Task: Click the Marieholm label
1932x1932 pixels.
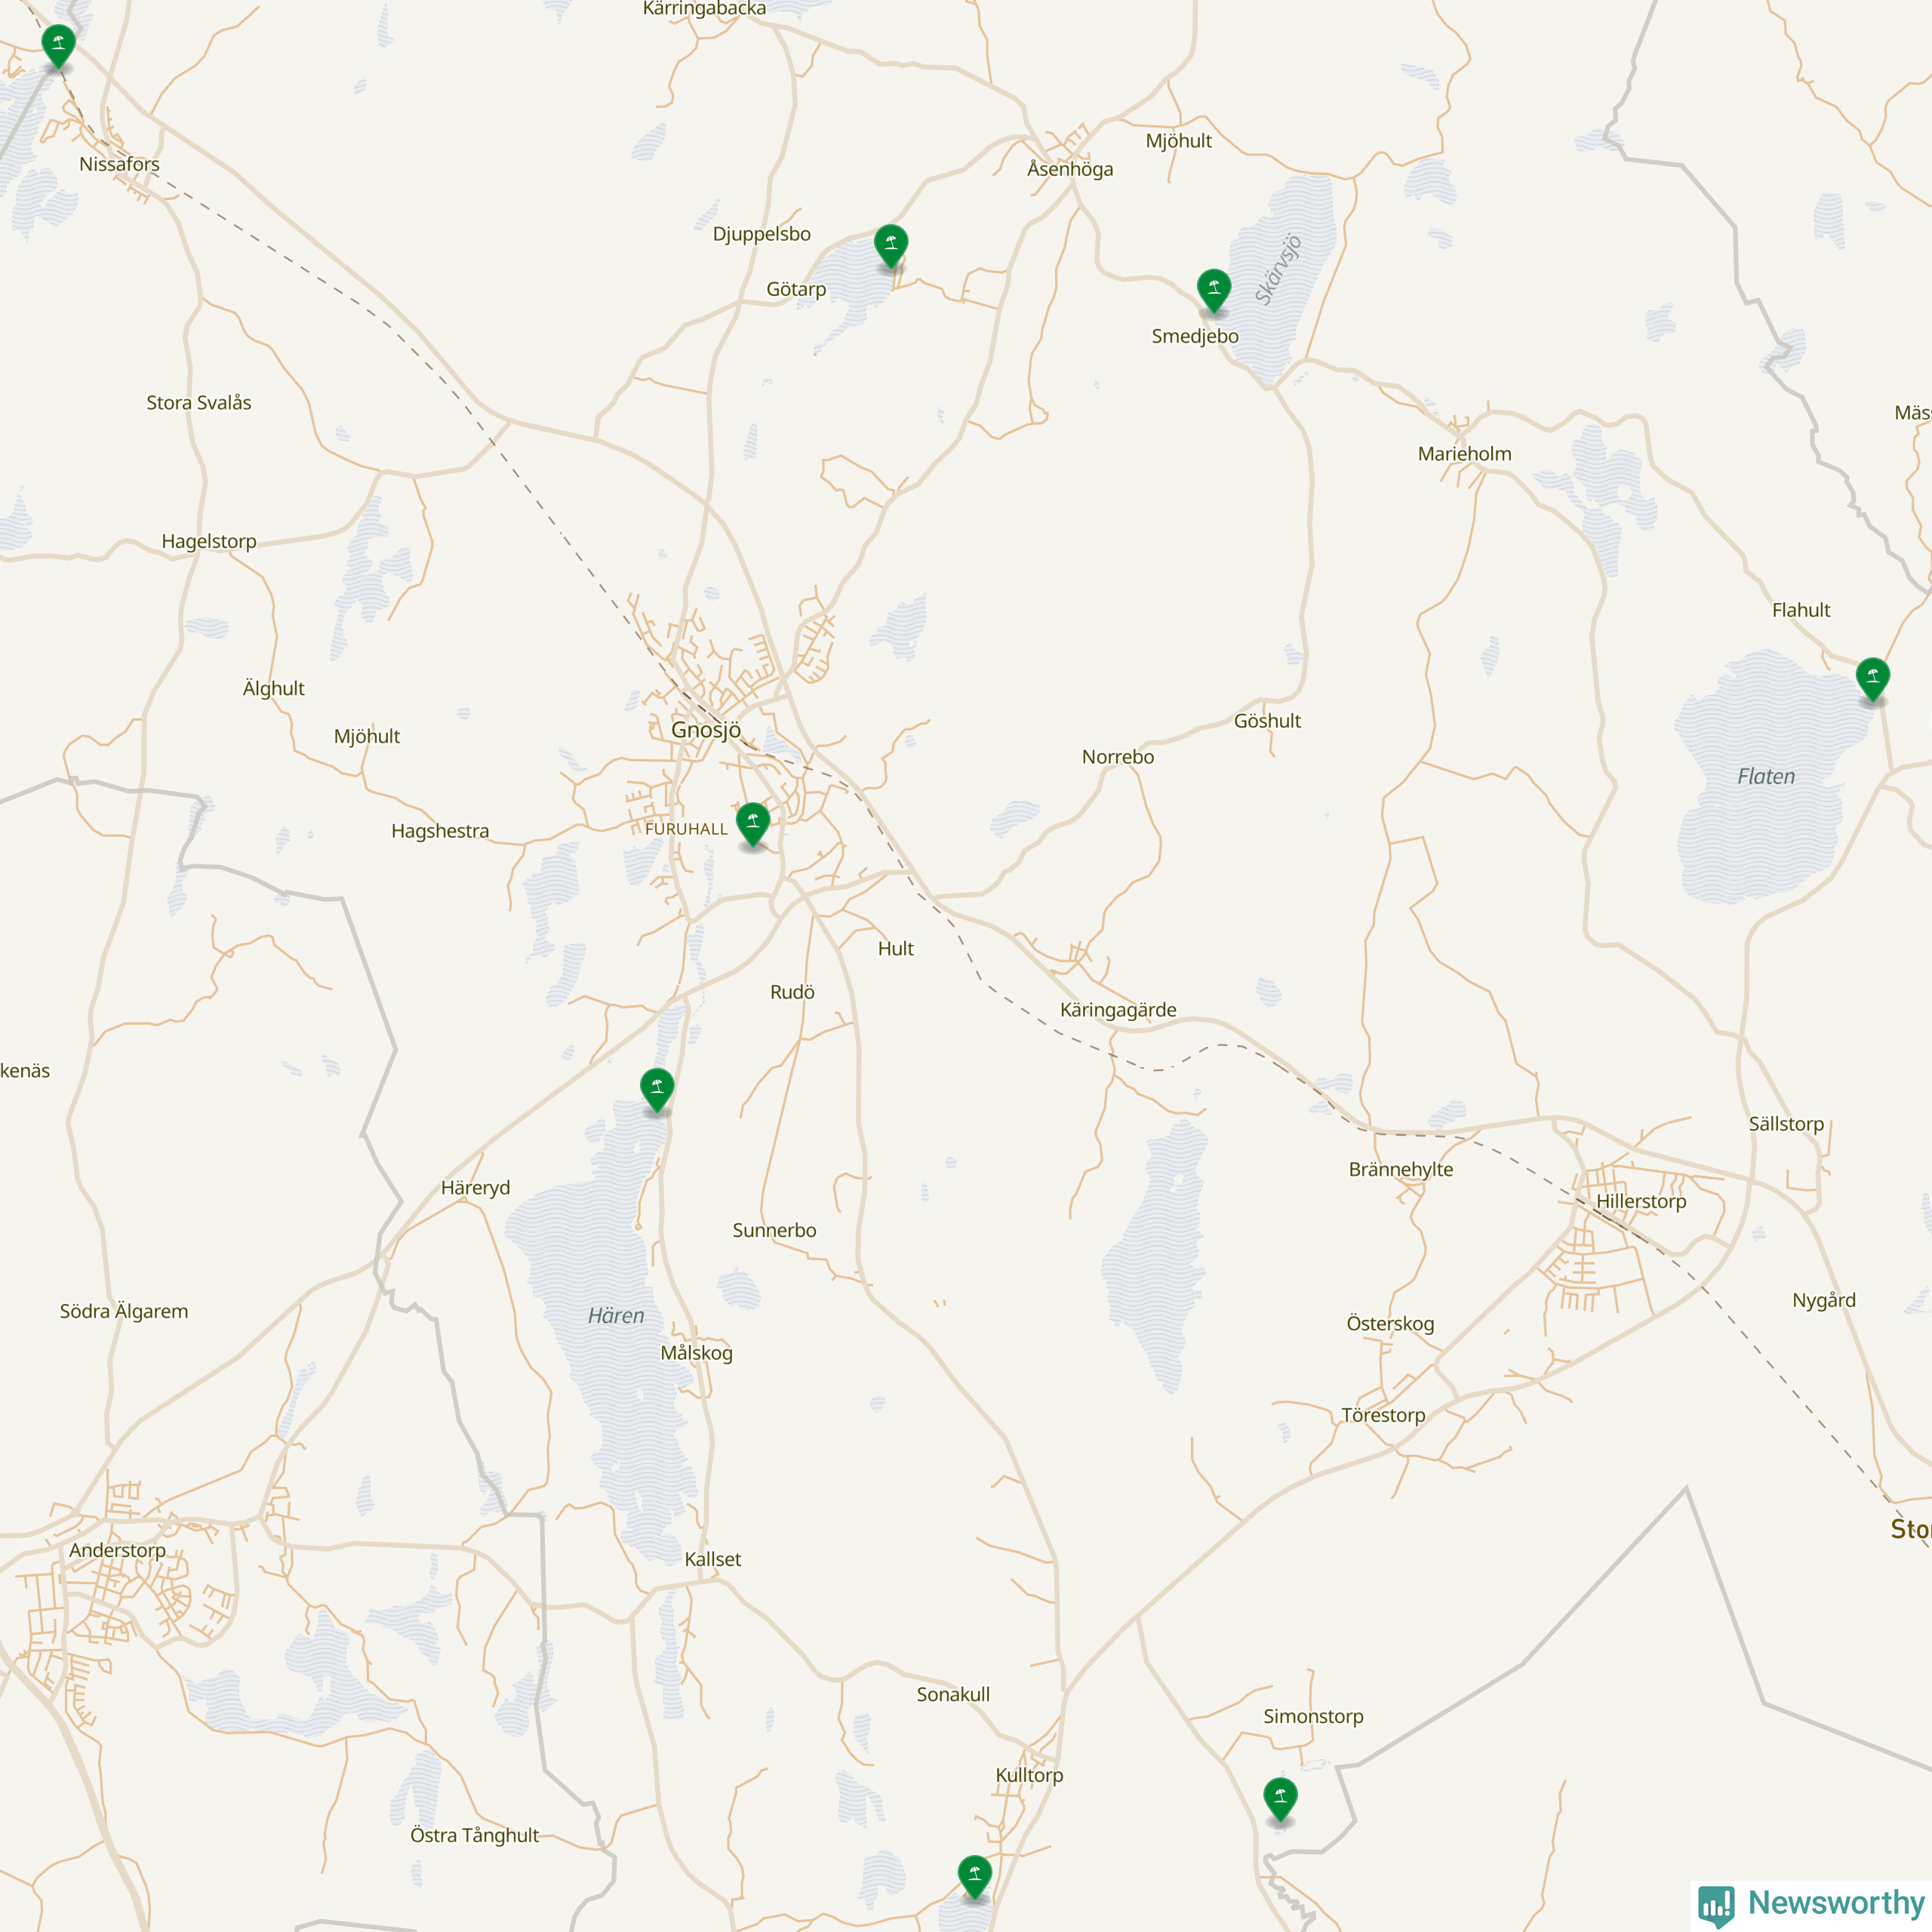Action: (1464, 454)
